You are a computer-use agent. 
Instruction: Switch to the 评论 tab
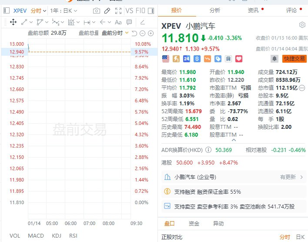click(291, 10)
